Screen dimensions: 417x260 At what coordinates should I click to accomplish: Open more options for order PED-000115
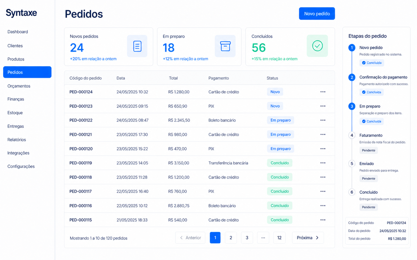point(323,220)
